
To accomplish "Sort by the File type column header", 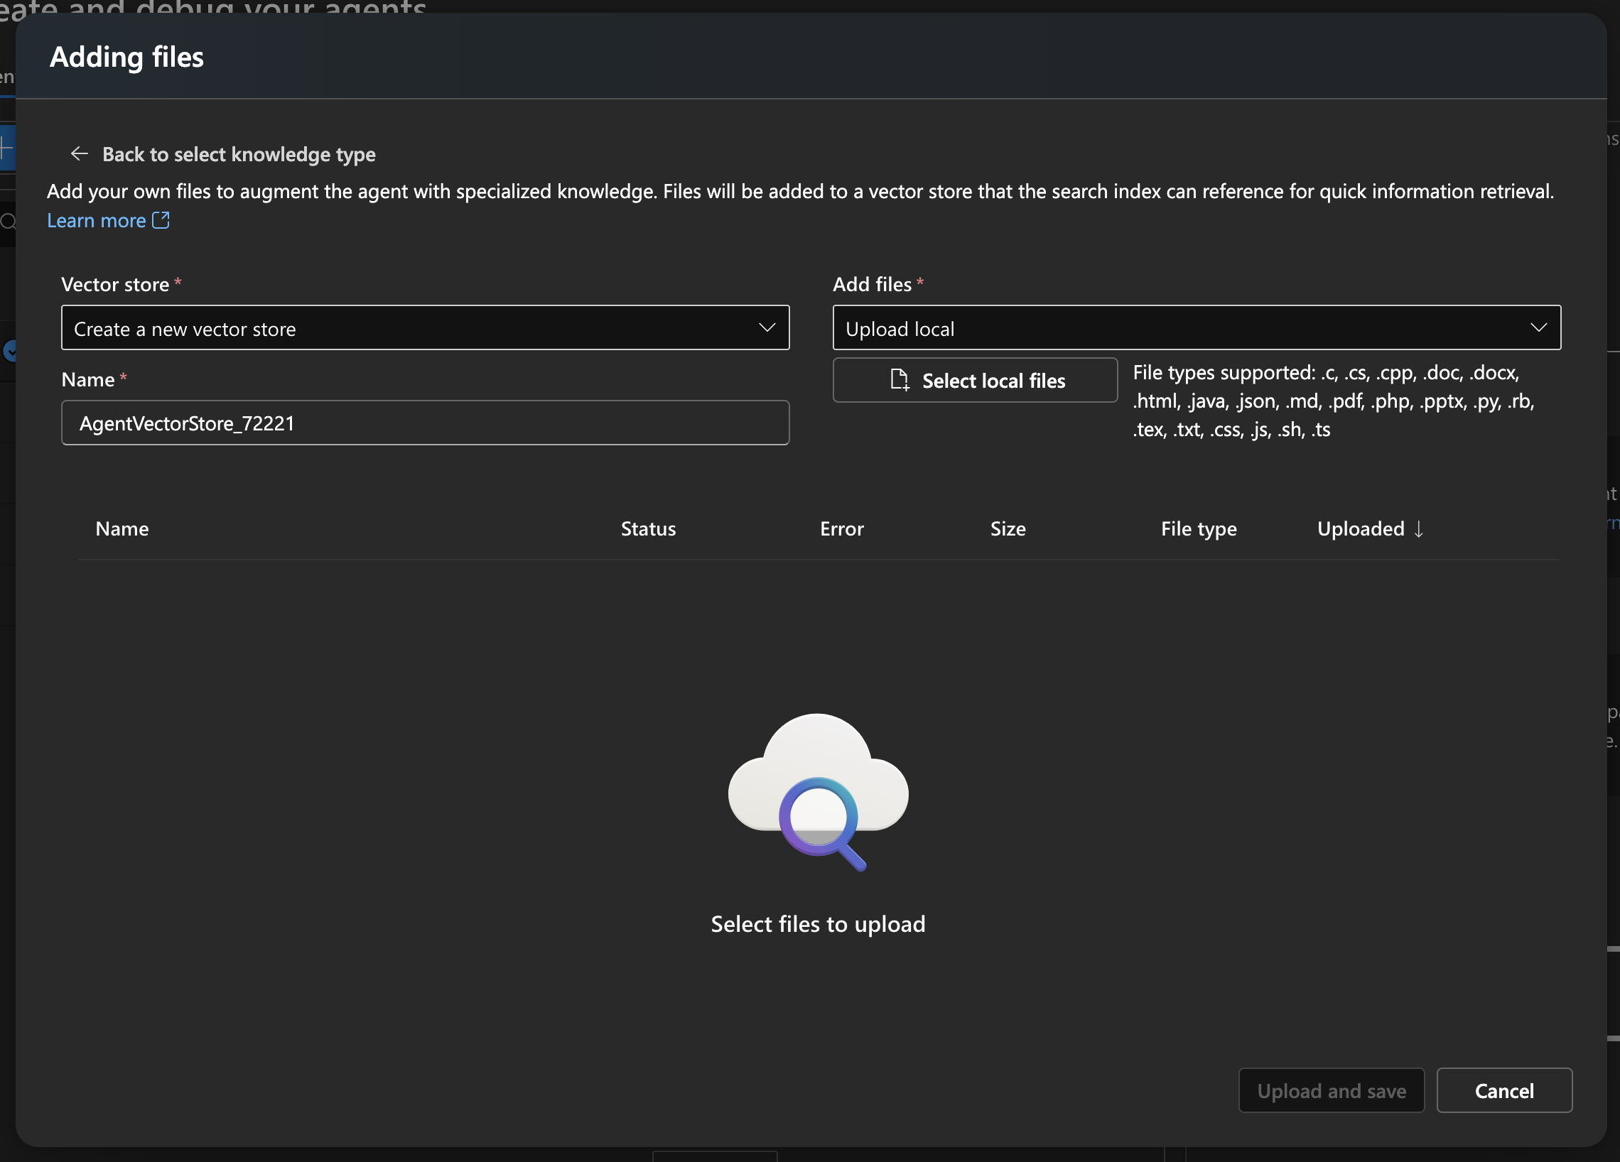I will [x=1198, y=529].
